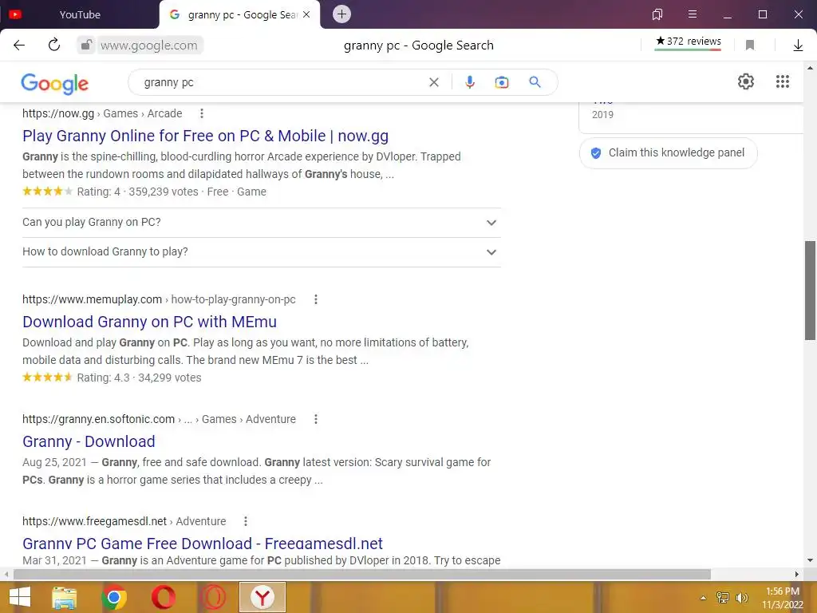Switch to the YouTube tab
This screenshot has height=613, width=817.
coord(80,14)
